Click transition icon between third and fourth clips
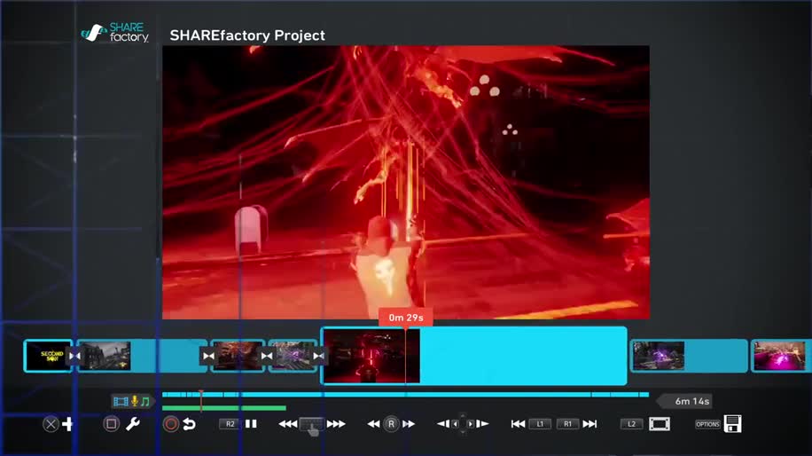This screenshot has height=456, width=812. (x=267, y=356)
